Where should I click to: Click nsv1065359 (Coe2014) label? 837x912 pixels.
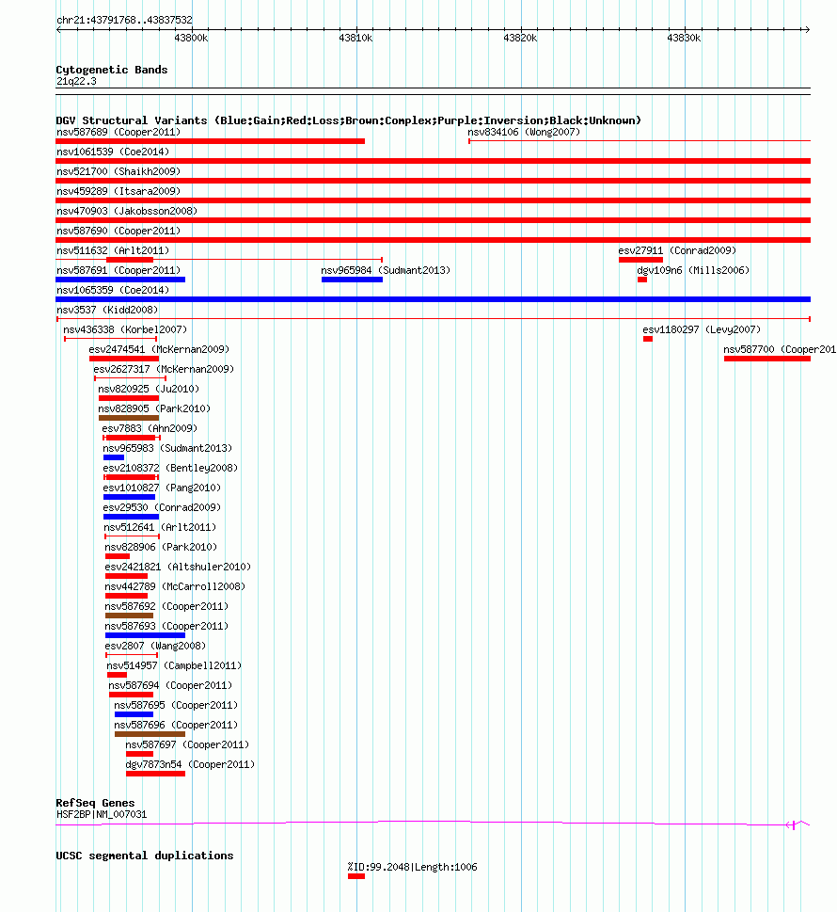pos(113,290)
